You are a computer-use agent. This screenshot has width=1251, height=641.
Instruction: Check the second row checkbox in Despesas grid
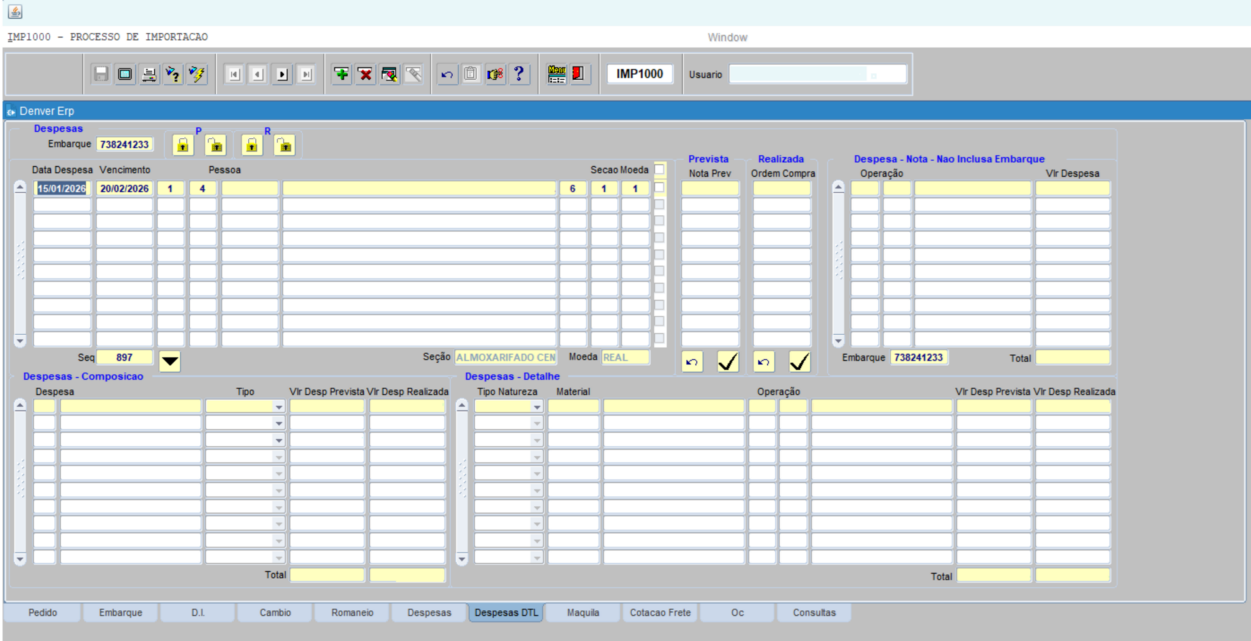[x=659, y=204]
